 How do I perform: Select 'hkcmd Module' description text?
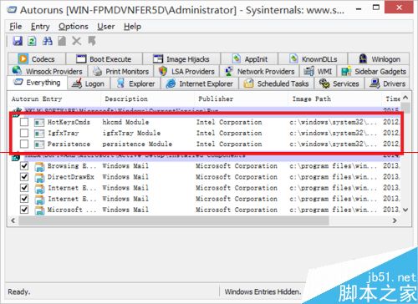coord(125,122)
